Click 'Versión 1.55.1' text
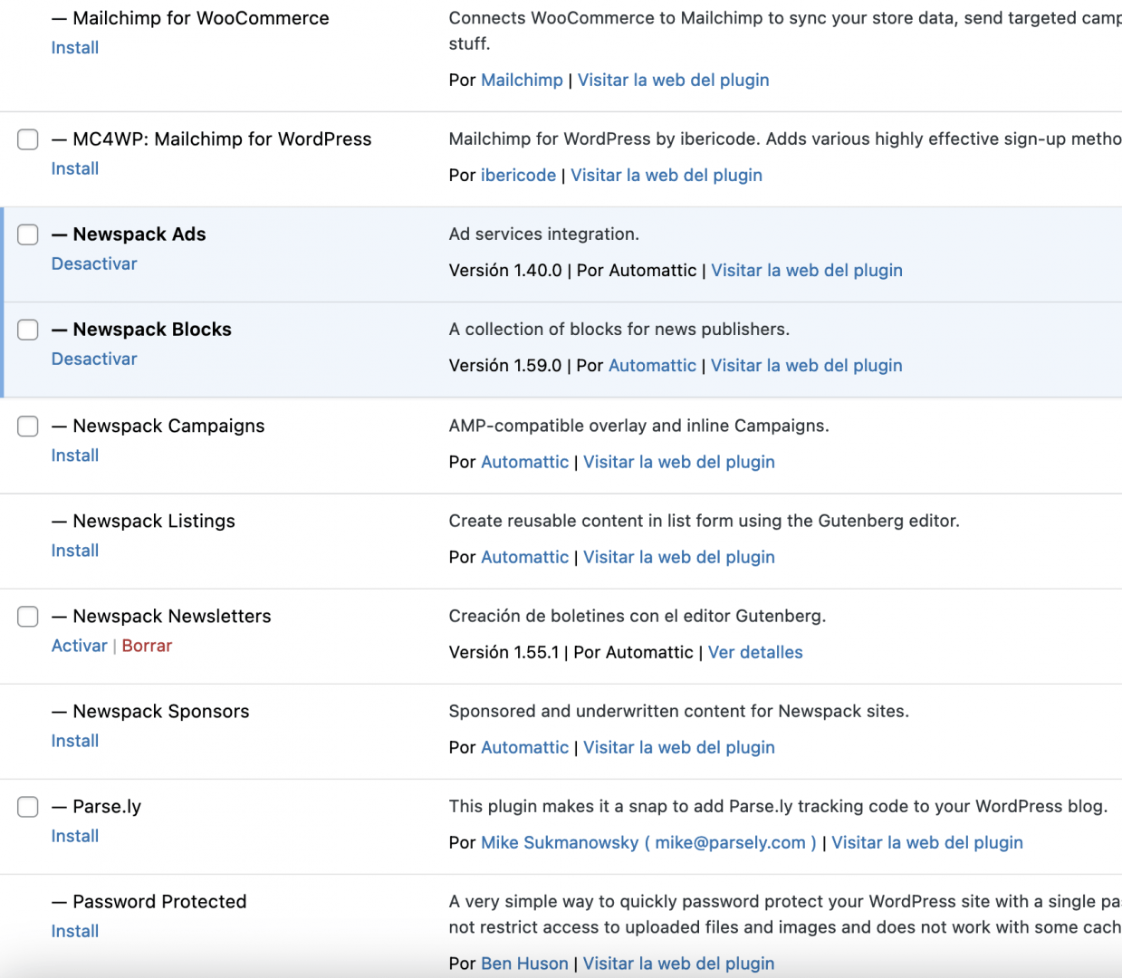Screen dimensions: 1122x978 coord(504,652)
